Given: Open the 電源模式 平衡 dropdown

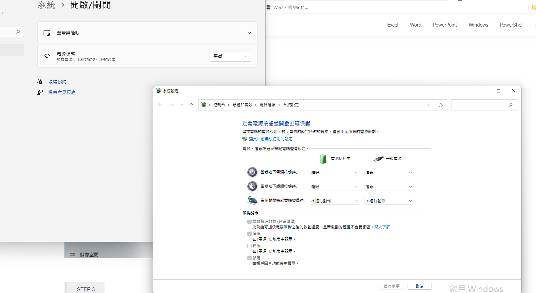Looking at the screenshot, I should pyautogui.click(x=230, y=56).
